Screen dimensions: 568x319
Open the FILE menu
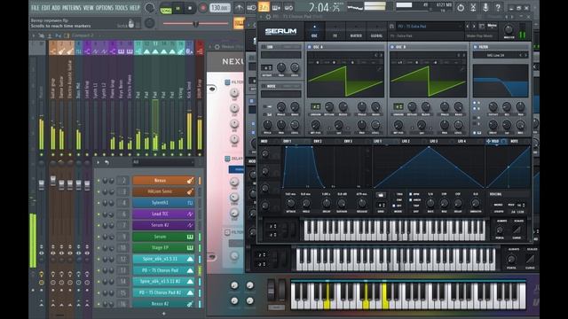(35, 8)
